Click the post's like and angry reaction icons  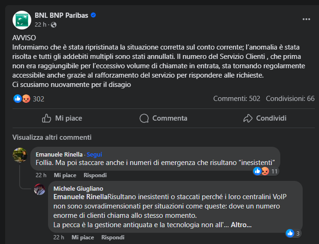click(x=22, y=99)
